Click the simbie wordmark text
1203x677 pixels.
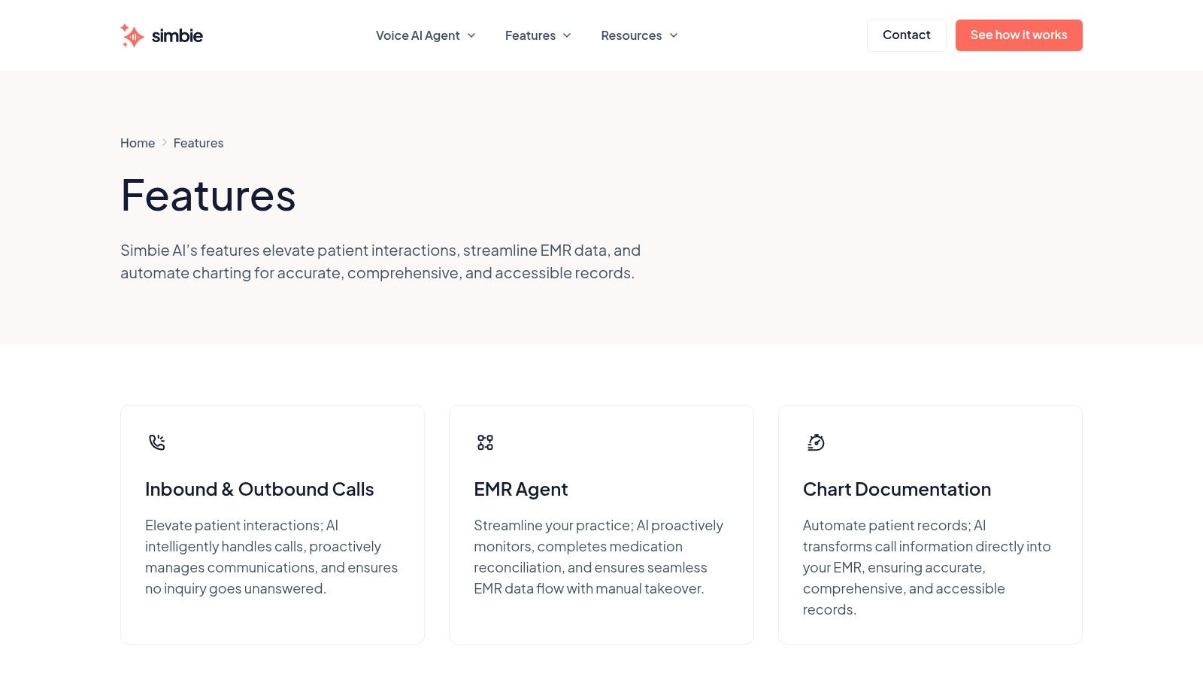(x=177, y=35)
